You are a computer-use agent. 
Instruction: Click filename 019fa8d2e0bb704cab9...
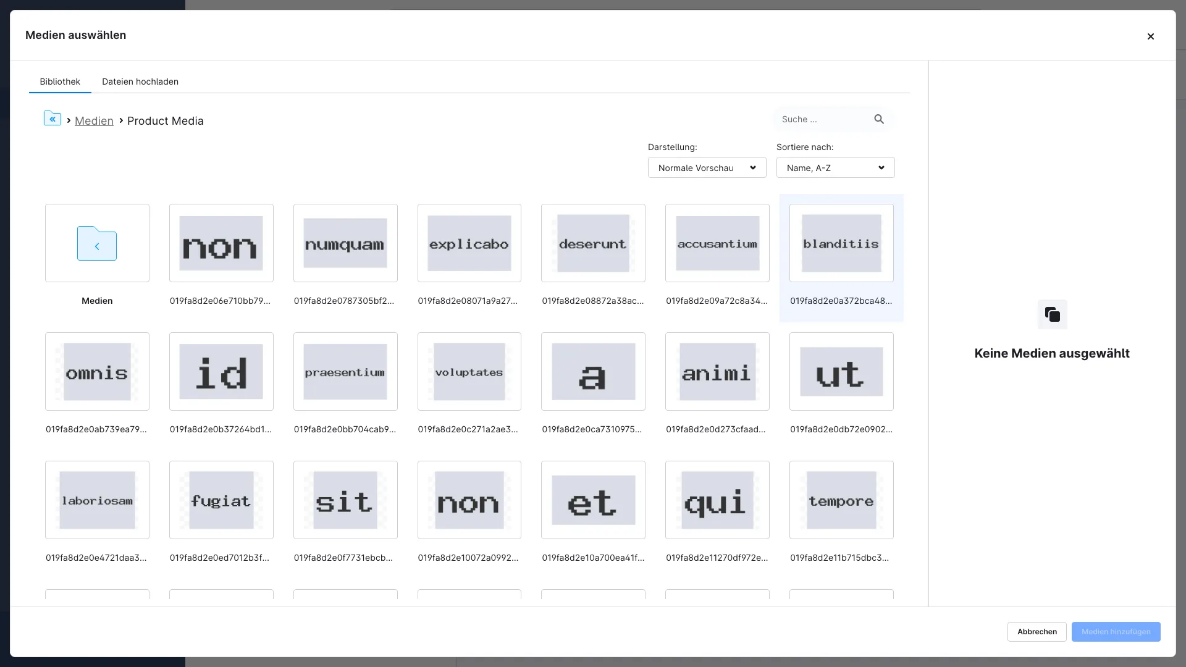pyautogui.click(x=345, y=429)
